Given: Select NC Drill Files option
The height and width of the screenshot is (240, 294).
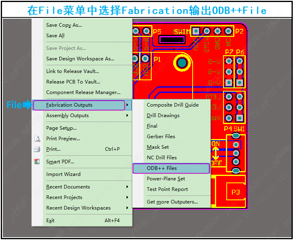Looking at the screenshot, I should 162,158.
